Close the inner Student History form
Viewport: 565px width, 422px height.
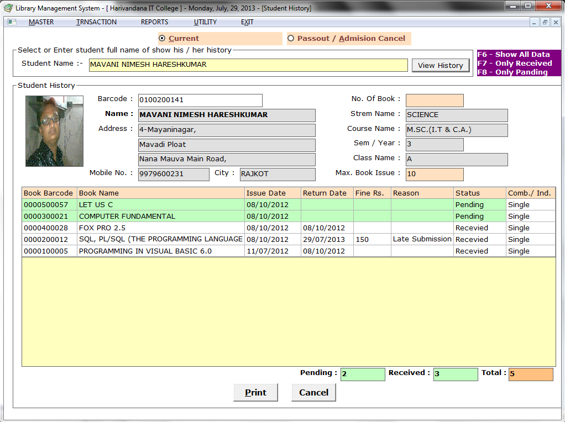pyautogui.click(x=555, y=23)
